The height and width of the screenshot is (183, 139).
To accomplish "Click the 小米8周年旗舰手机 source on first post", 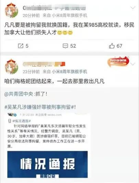I will pyautogui.click(x=69, y=15).
